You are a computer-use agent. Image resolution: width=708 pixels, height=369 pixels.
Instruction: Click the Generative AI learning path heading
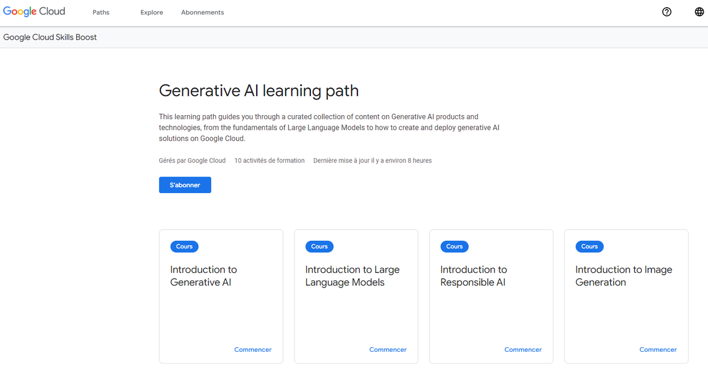pyautogui.click(x=258, y=91)
